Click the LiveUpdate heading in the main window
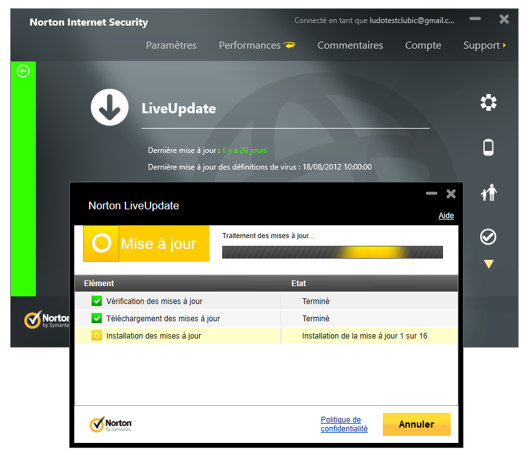 [x=179, y=108]
